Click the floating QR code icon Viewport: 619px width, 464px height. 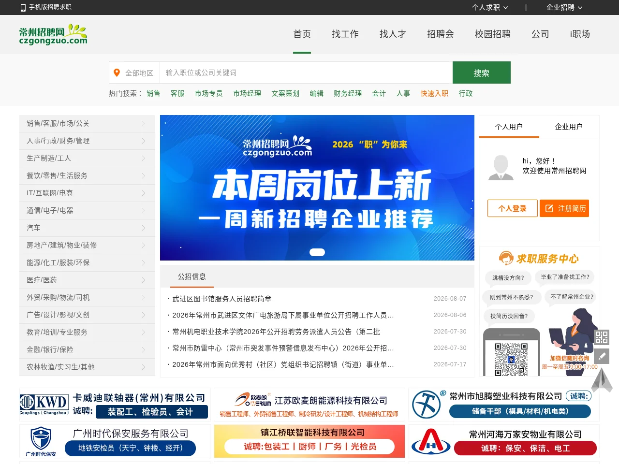click(602, 337)
